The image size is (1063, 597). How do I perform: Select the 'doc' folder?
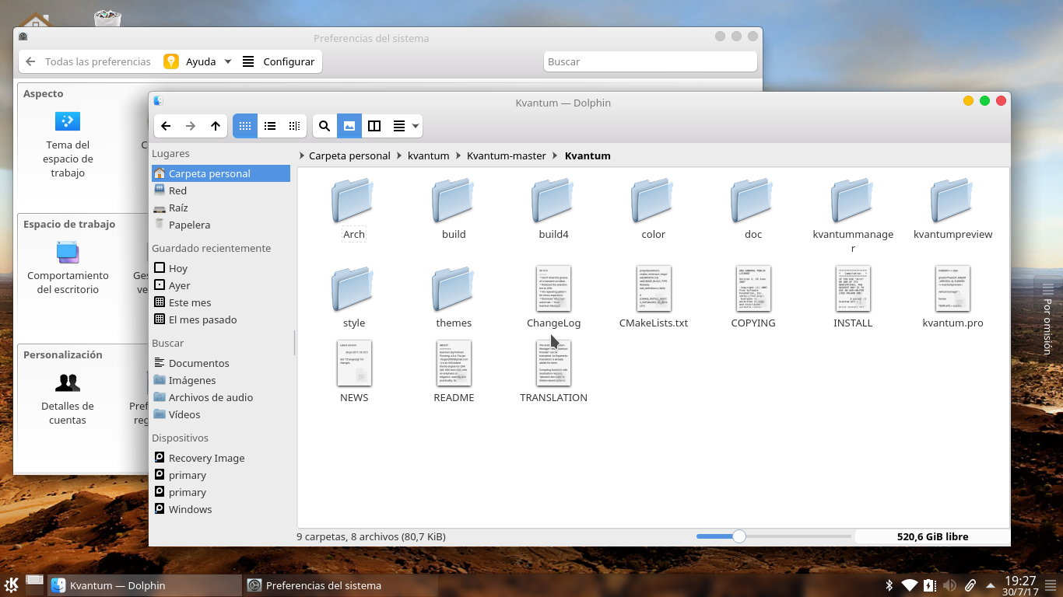(x=753, y=208)
